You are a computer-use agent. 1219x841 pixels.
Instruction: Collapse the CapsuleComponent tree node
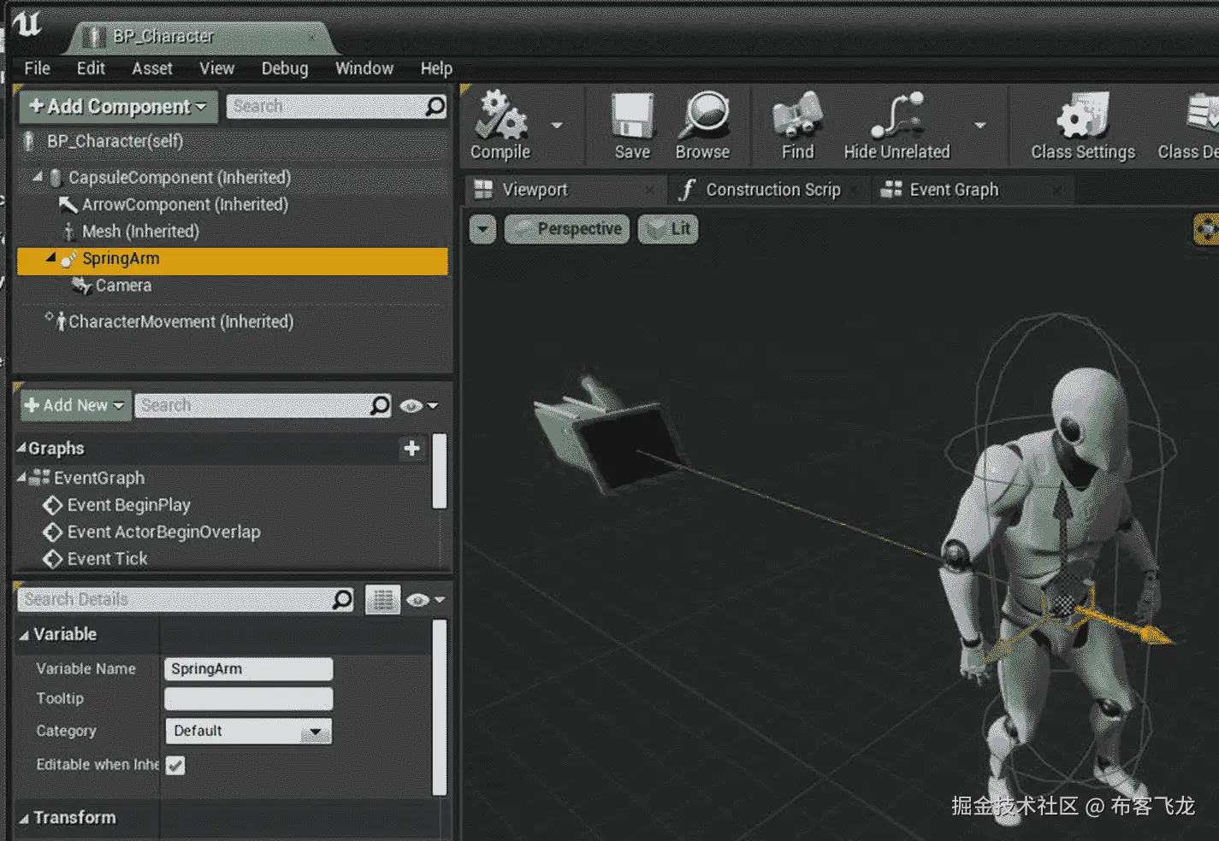(x=38, y=176)
